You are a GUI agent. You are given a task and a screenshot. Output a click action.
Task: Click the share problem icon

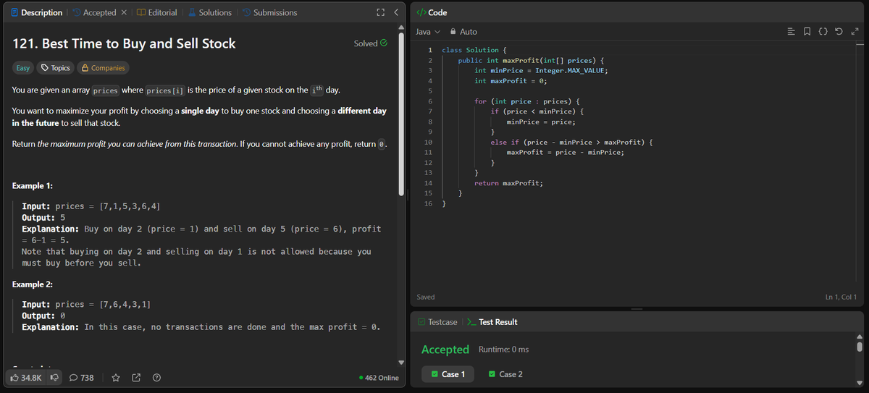[x=136, y=377]
